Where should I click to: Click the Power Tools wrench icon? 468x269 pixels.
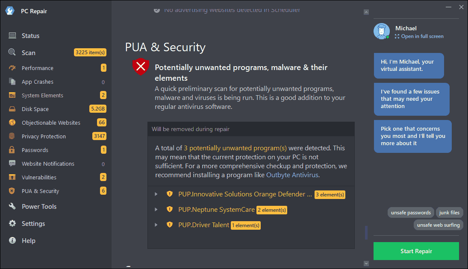coord(12,206)
